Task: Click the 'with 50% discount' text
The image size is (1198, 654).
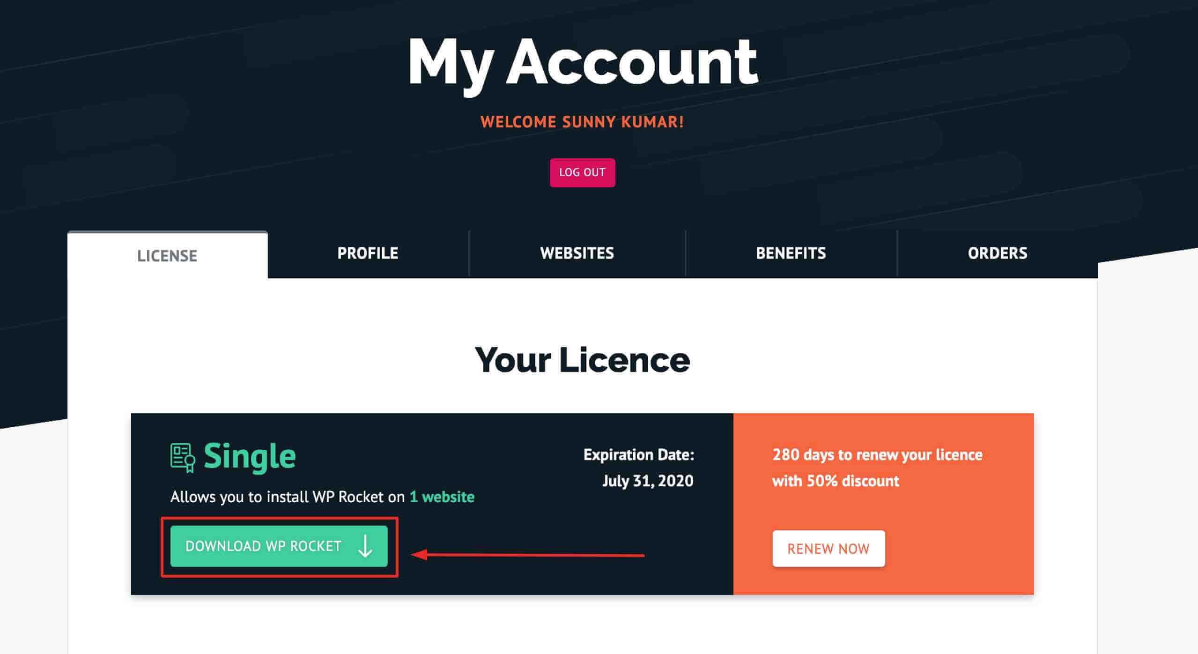Action: click(836, 481)
